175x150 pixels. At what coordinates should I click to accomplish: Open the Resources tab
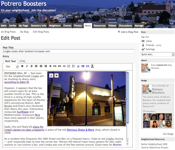(99, 26)
